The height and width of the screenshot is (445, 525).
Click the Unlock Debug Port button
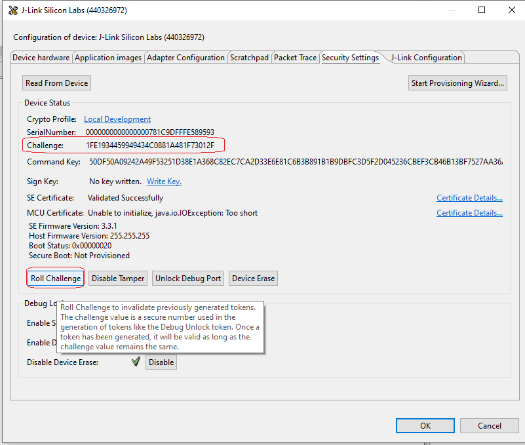pyautogui.click(x=188, y=279)
